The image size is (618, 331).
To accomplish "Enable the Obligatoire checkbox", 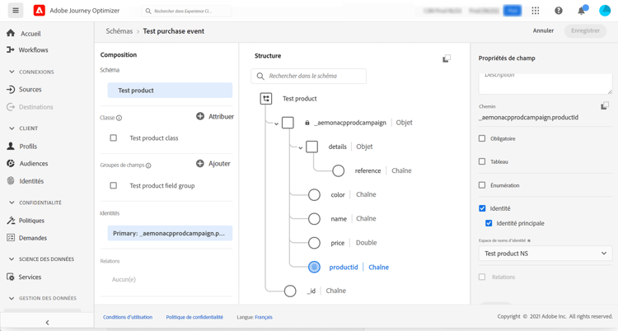I will click(483, 138).
